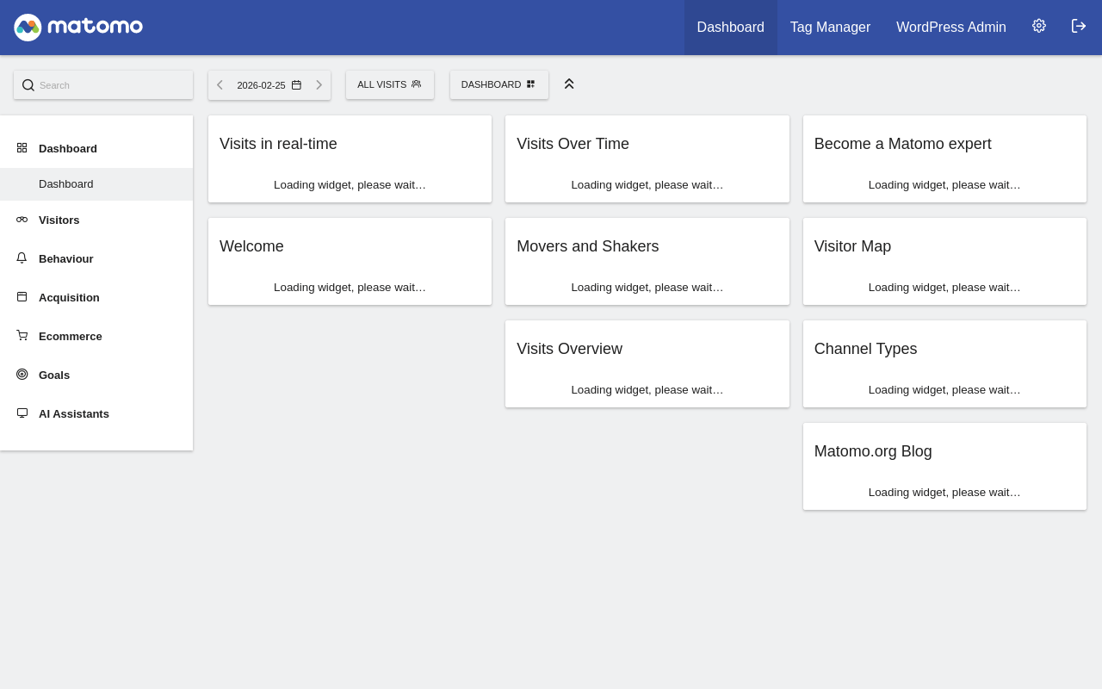Open the Dashboard manager dropdown
The width and height of the screenshot is (1102, 689).
click(x=498, y=84)
